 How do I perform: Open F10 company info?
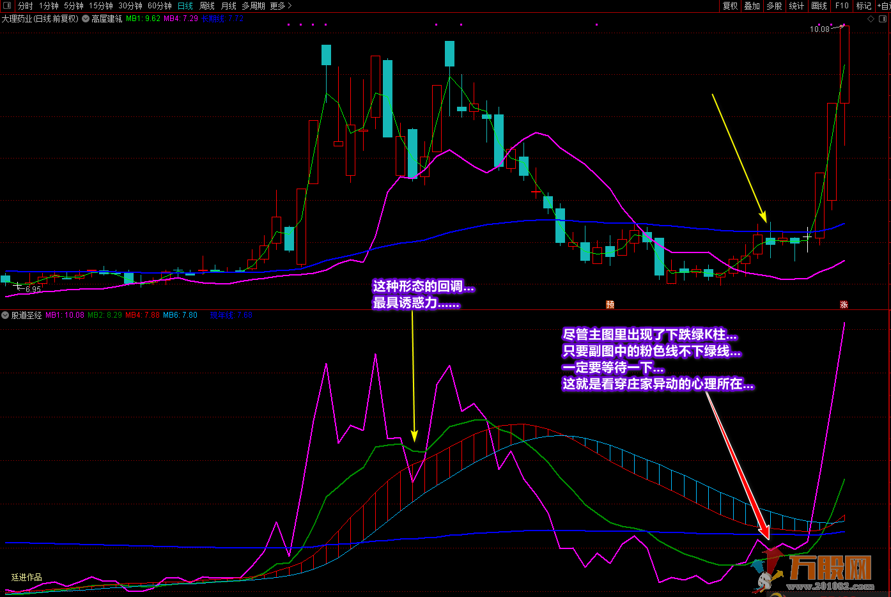point(842,6)
